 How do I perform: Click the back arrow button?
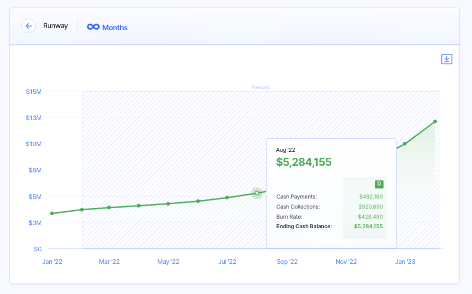(28, 26)
